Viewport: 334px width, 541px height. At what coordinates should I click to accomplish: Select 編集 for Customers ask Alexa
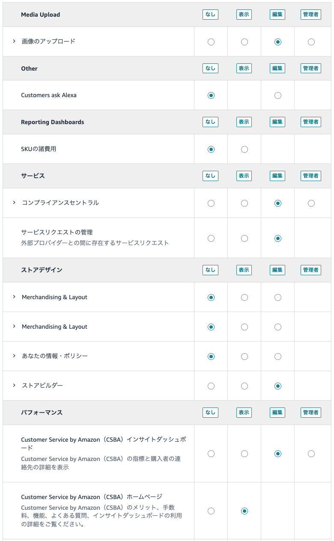click(x=278, y=95)
